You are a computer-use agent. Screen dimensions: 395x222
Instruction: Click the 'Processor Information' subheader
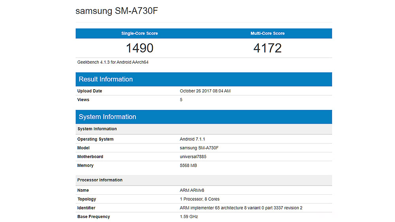tap(204, 180)
